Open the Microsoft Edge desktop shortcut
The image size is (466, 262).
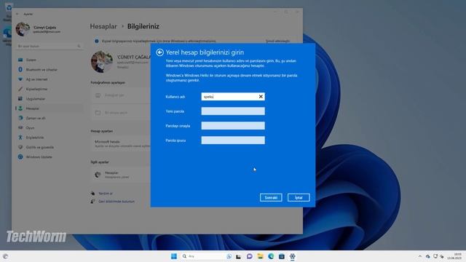point(7,36)
